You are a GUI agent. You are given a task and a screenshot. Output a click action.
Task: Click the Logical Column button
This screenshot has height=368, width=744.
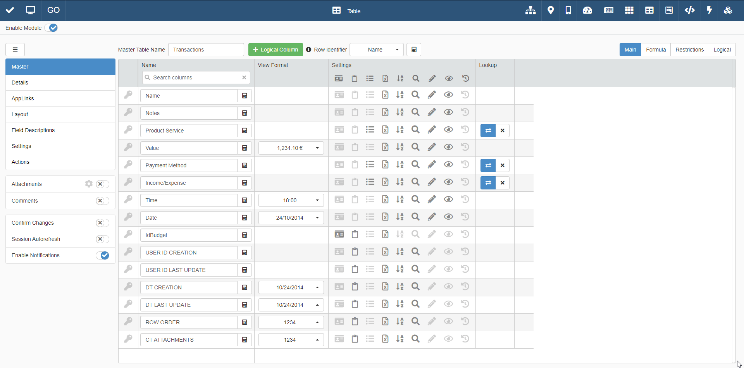click(x=276, y=50)
